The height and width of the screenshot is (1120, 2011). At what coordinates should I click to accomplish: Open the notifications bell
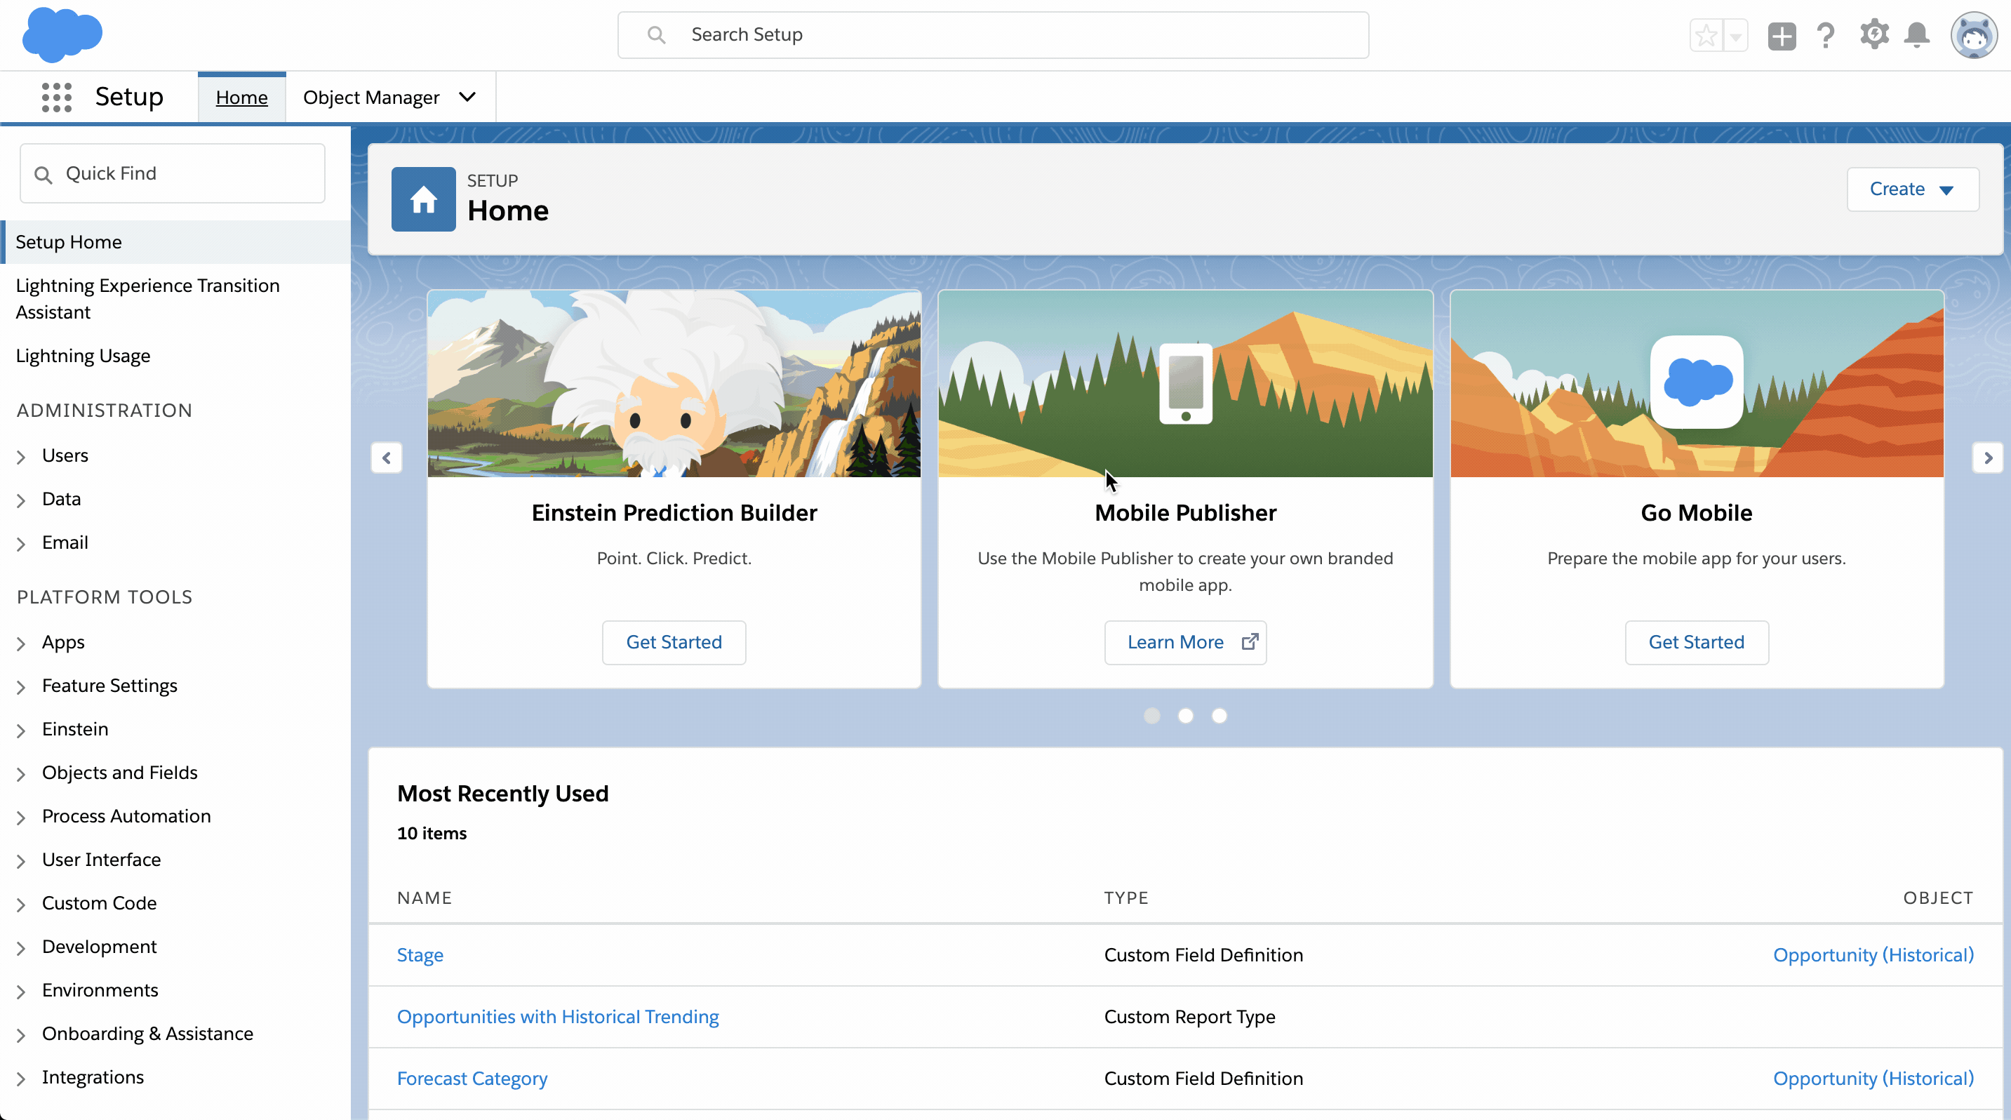tap(1917, 35)
